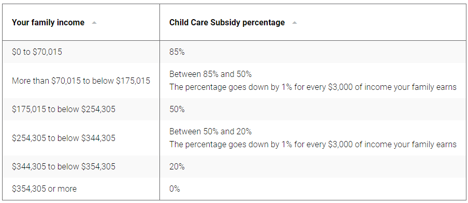Image resolution: width=468 pixels, height=203 pixels.
Task: Click the 'Between 50% and 20%' text
Action: [210, 131]
